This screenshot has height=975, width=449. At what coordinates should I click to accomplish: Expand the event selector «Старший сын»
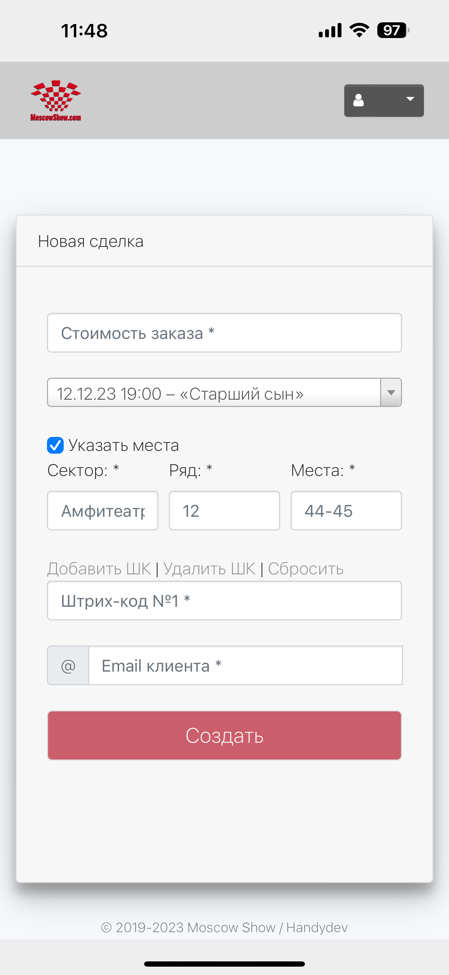point(224,393)
